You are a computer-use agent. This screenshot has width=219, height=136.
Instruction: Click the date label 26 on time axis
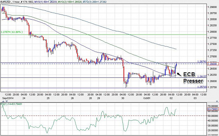pyautogui.click(x=72, y=98)
